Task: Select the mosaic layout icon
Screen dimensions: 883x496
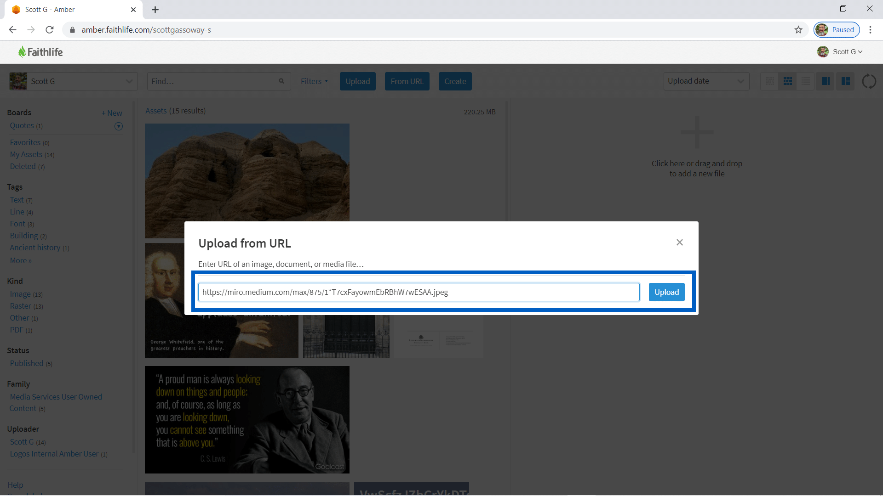Action: click(x=845, y=81)
